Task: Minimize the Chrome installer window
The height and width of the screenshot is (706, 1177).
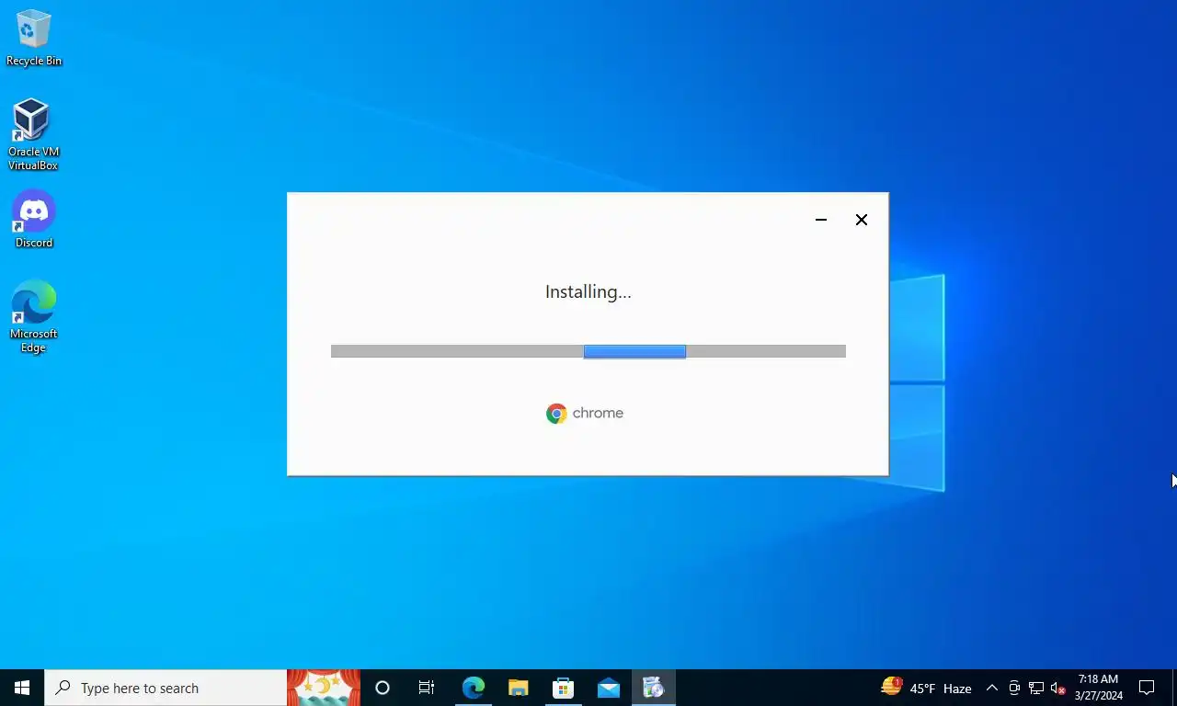Action: coord(821,220)
